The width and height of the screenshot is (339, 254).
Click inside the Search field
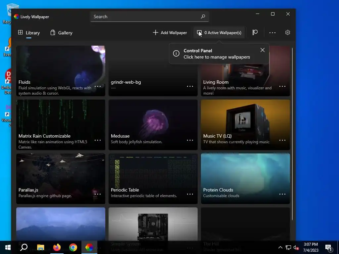(x=150, y=17)
